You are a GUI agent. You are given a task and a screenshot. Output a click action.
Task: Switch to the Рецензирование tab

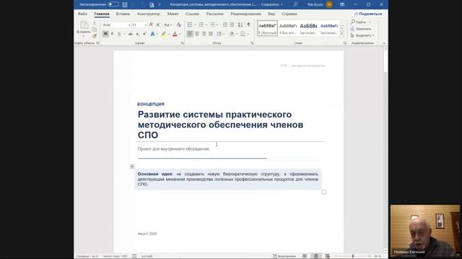pos(245,14)
